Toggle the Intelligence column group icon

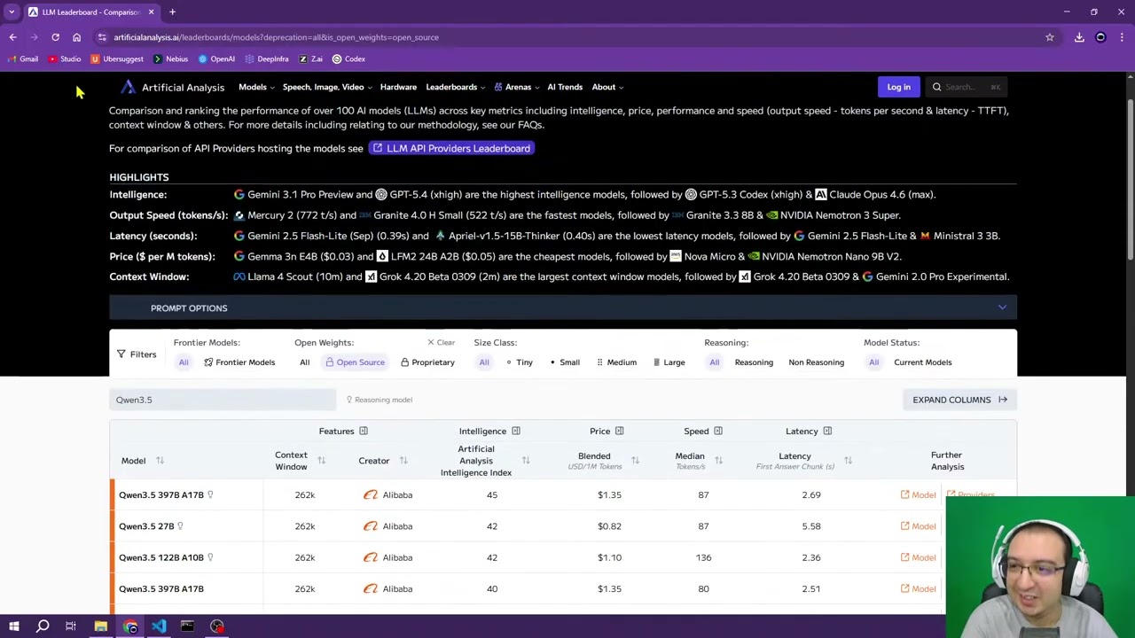[x=515, y=432]
